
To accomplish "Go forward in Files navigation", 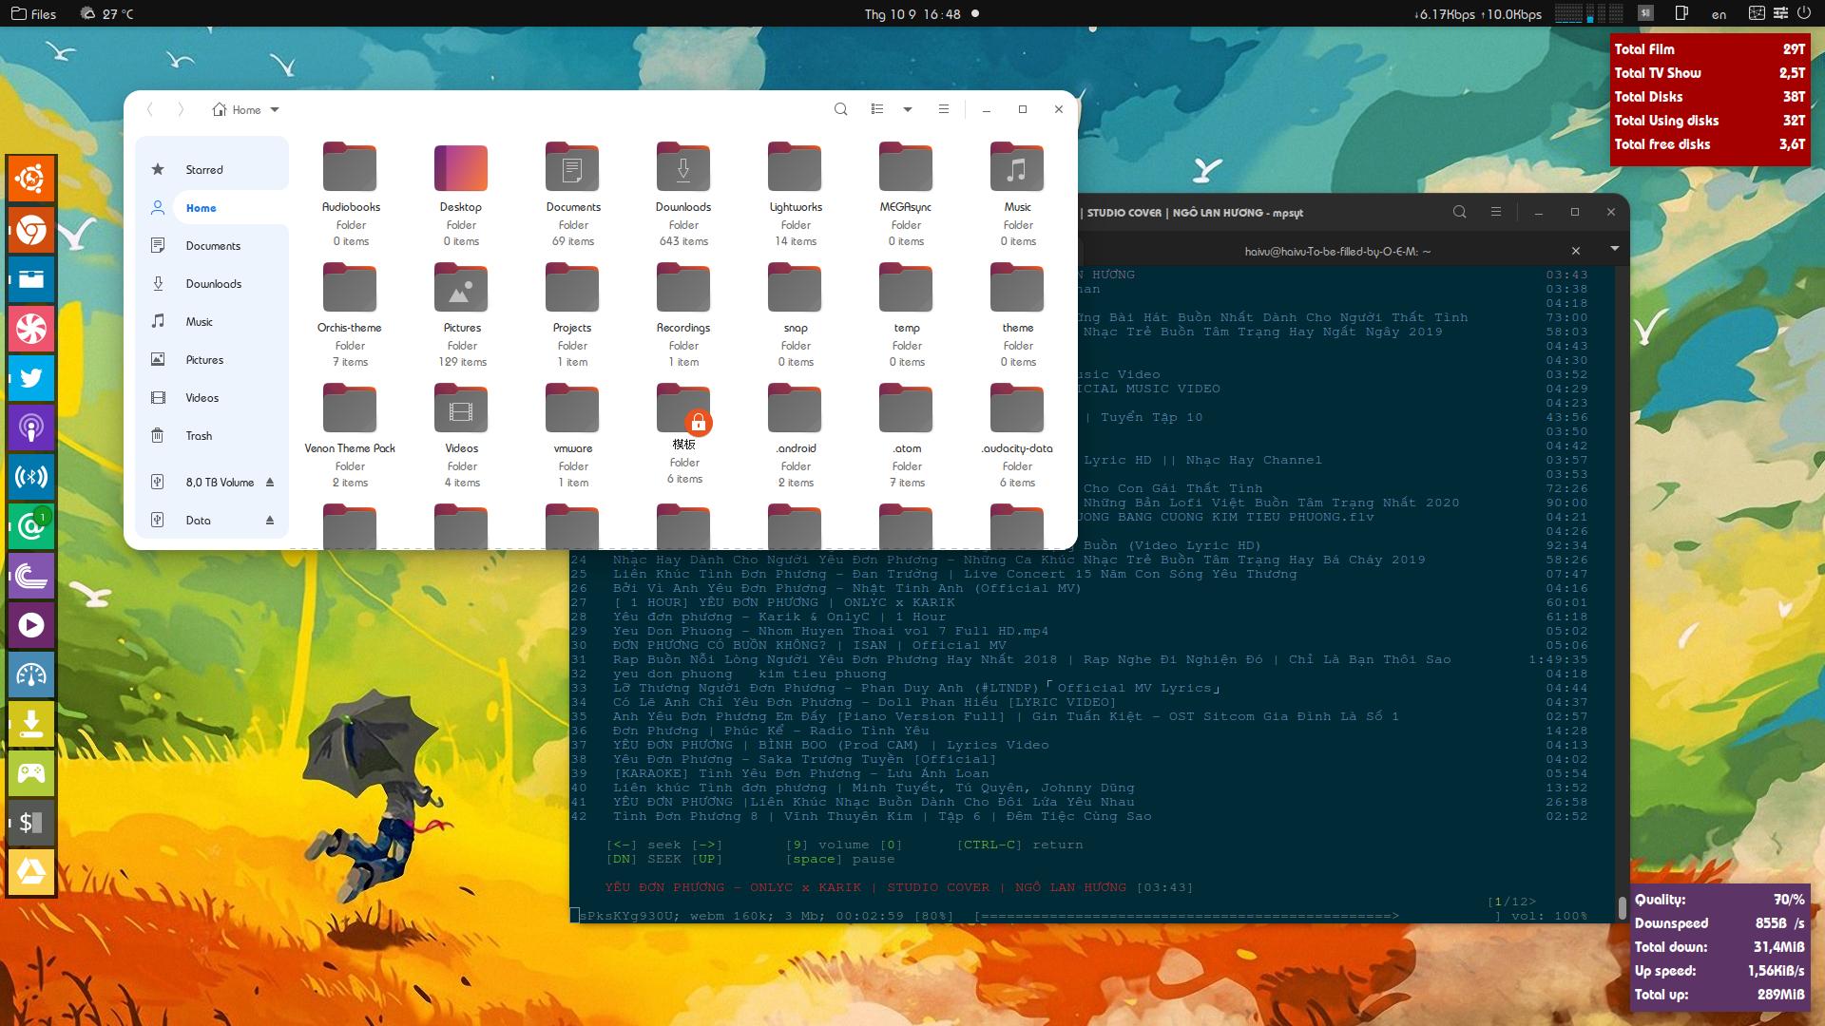I will (x=181, y=110).
